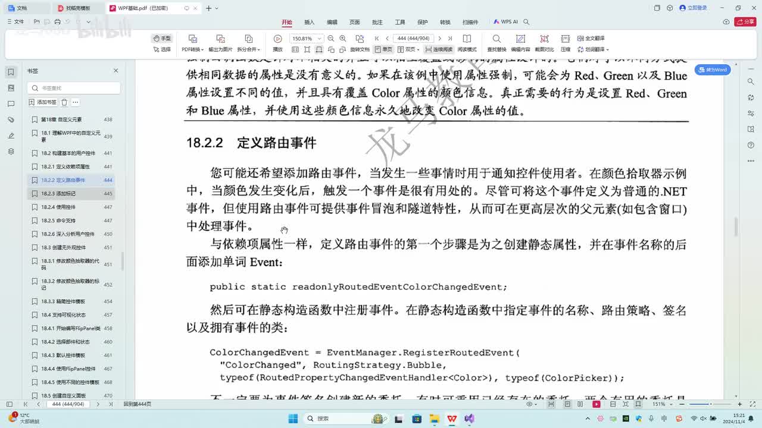The width and height of the screenshot is (762, 428).
Task: Go to the previous page in toolbar
Action: tap(387, 38)
